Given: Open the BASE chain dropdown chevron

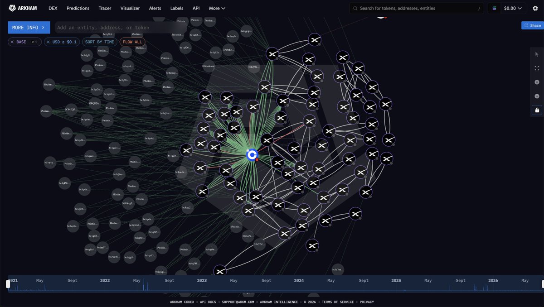Looking at the screenshot, I should point(36,42).
